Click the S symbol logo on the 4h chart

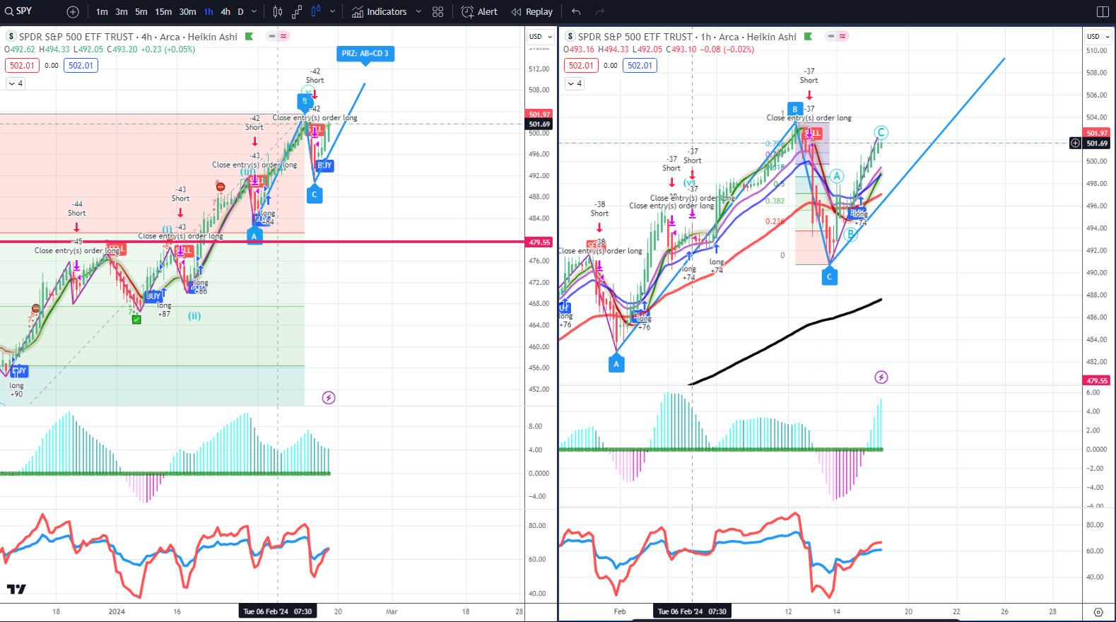pos(11,36)
